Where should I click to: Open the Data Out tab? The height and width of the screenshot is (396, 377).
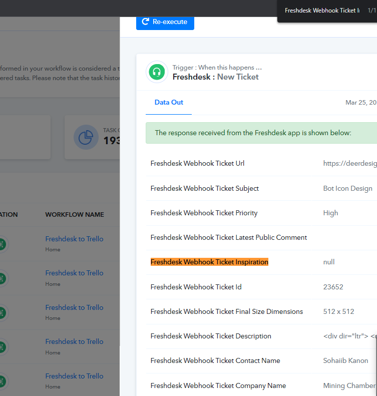169,102
